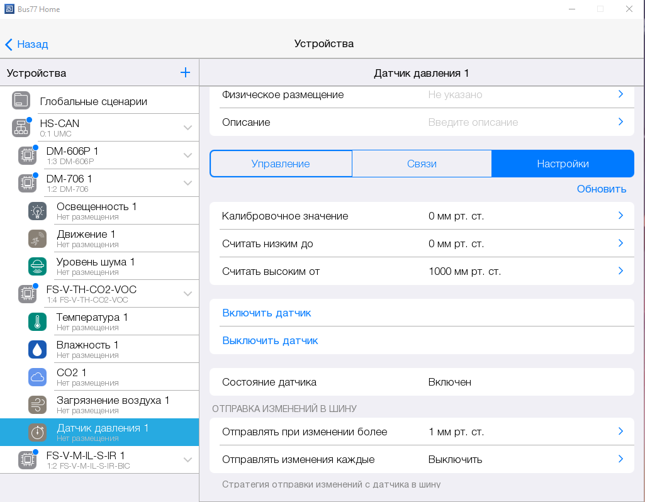This screenshot has width=645, height=502.
Task: Expand the FS-V-M-IL-S-IR 1 device chevron
Action: (x=188, y=460)
